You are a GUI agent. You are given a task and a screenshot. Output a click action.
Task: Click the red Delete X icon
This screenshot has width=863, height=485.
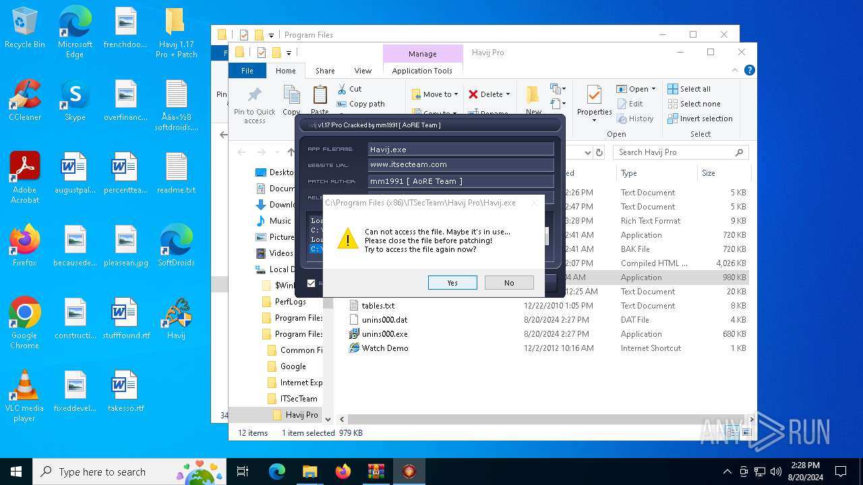tap(473, 94)
